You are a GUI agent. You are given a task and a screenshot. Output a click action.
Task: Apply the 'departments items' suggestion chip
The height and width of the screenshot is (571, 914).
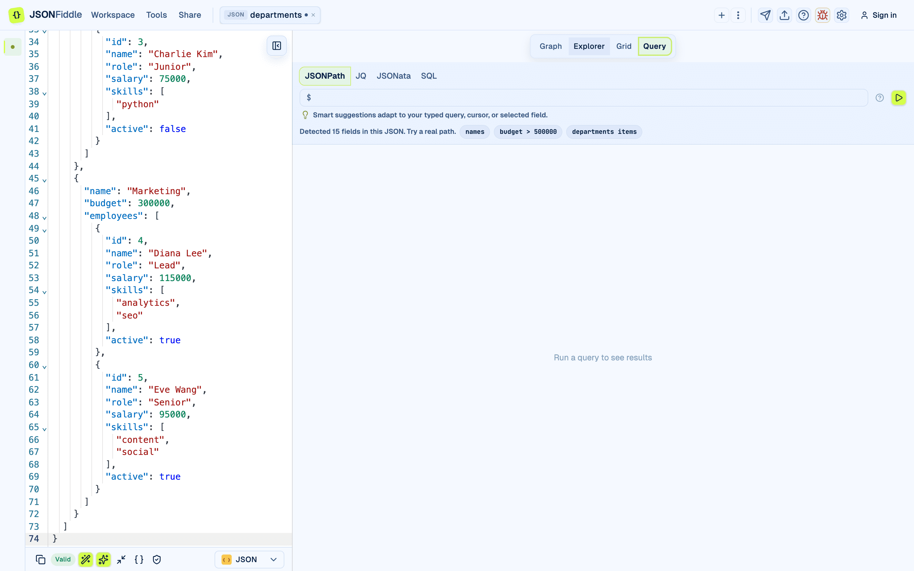pos(604,132)
